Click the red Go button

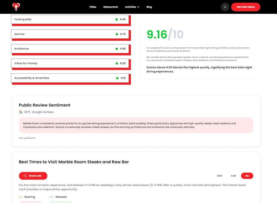247,176
